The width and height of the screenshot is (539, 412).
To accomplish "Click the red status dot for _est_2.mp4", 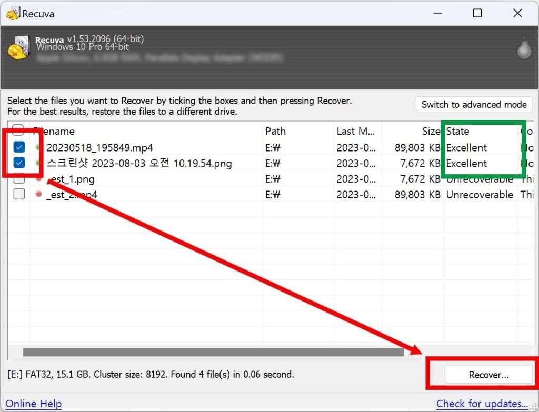I will (x=38, y=194).
